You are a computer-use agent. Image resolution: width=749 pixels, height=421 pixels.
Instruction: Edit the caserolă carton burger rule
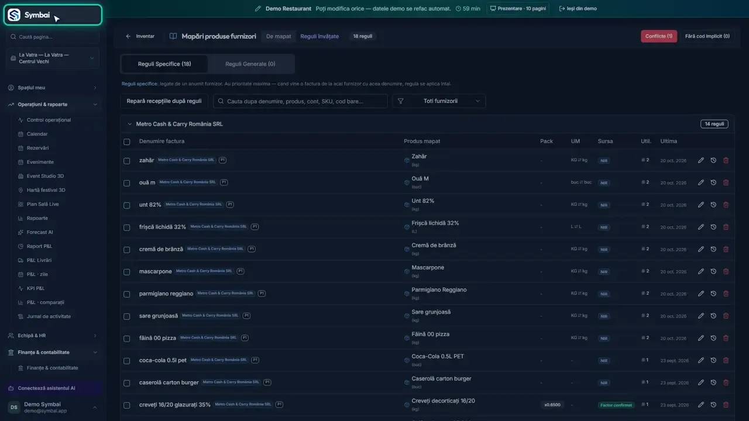click(701, 382)
